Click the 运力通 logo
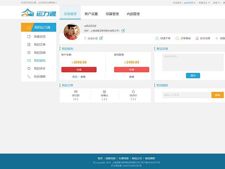Image resolution: width=225 pixels, height=169 pixels. pos(39,13)
